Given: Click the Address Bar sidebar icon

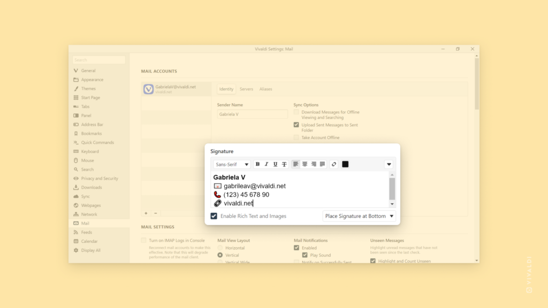Looking at the screenshot, I should 76,125.
